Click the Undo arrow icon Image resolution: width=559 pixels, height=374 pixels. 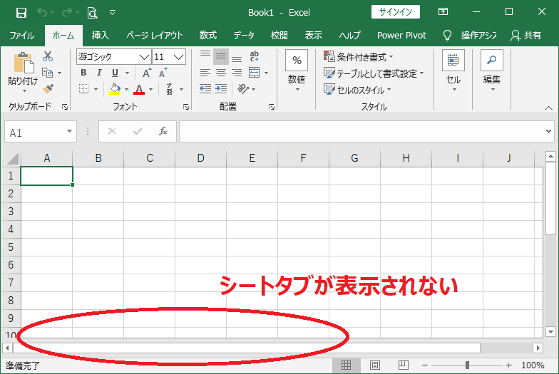tap(42, 13)
